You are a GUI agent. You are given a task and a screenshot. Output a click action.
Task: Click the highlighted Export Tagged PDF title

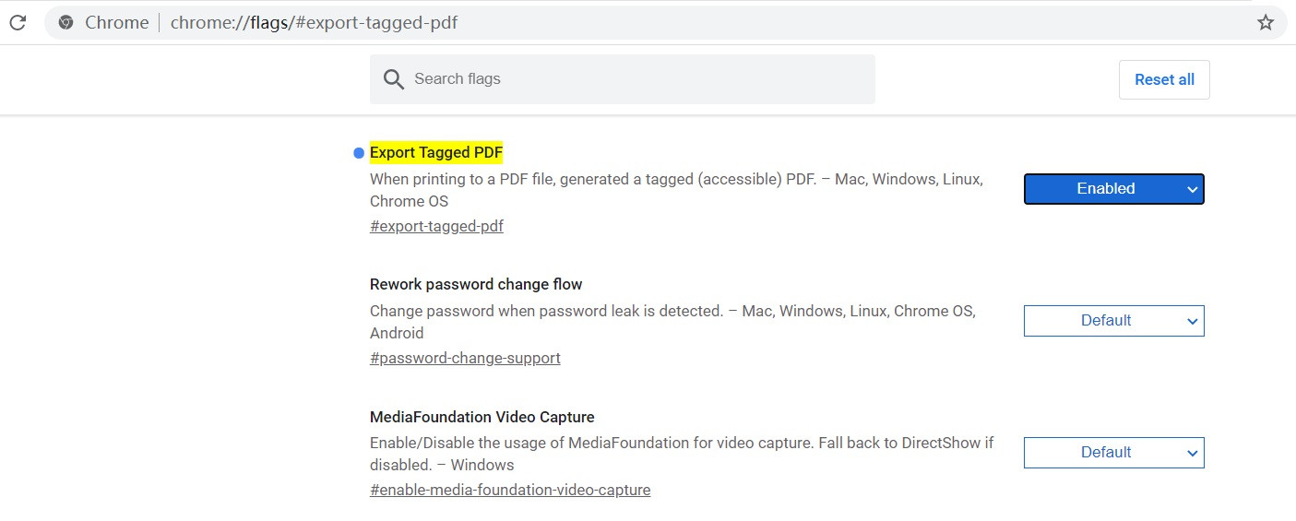436,152
